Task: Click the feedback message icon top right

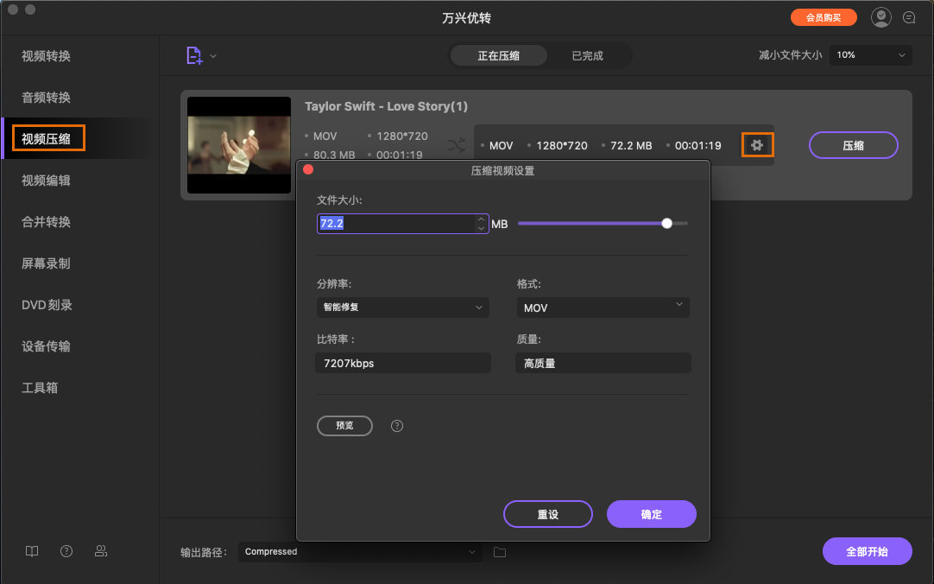Action: pyautogui.click(x=909, y=16)
